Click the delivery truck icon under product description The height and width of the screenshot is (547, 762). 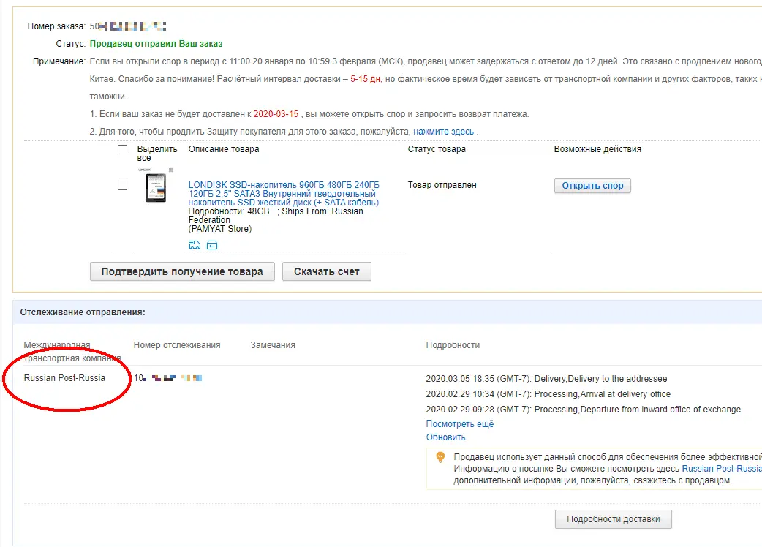point(195,245)
